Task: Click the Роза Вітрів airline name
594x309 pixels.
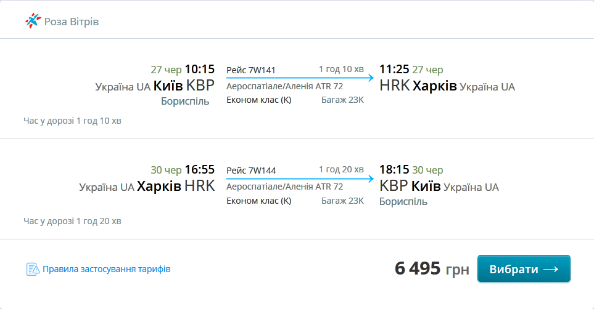Action: pyautogui.click(x=72, y=22)
